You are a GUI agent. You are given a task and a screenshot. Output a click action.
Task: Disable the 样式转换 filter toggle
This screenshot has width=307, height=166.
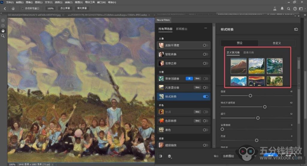point(206,96)
